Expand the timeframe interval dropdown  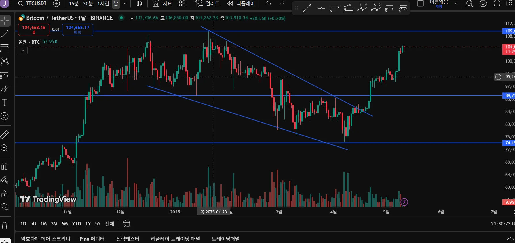click(x=125, y=3)
